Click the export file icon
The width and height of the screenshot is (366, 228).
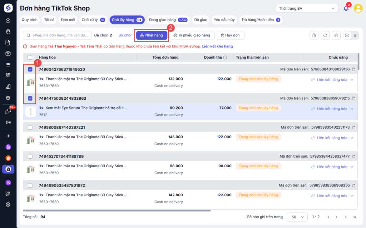(x=314, y=35)
